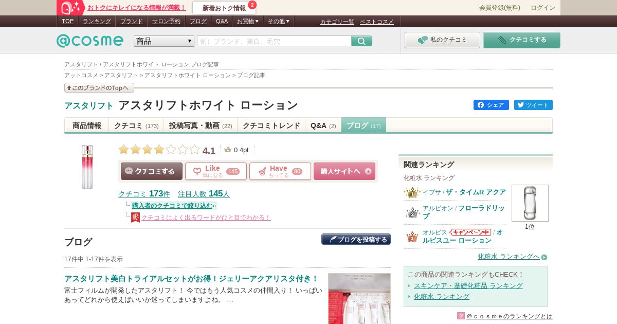Open the trial set blog article title
The width and height of the screenshot is (617, 324).
pos(191,279)
